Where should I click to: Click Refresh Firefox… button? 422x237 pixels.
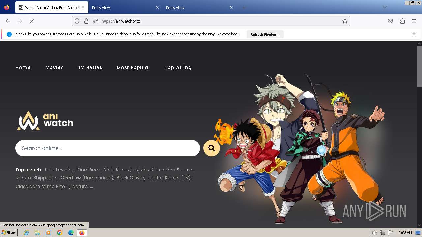tap(265, 34)
